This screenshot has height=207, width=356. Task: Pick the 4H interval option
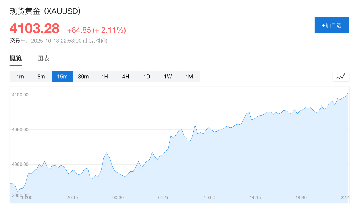coord(126,77)
